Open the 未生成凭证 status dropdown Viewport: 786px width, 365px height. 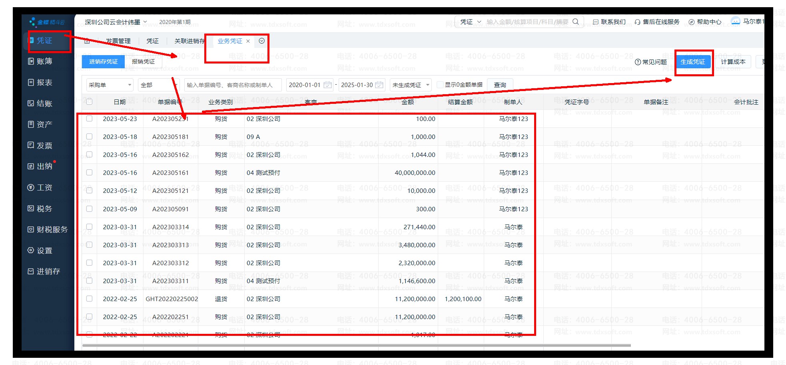tap(427, 85)
